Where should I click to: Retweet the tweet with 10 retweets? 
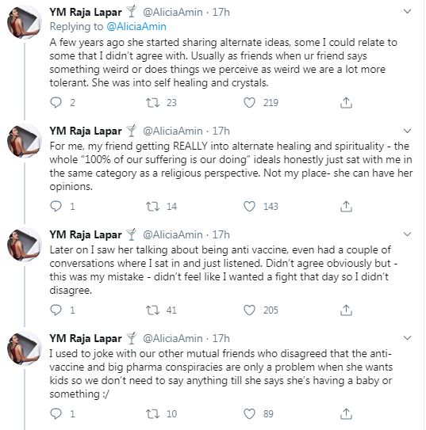[x=152, y=413]
